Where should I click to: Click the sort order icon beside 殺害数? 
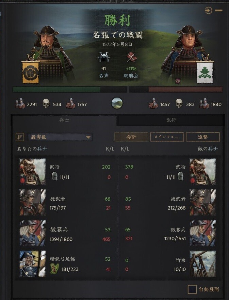click(x=20, y=137)
